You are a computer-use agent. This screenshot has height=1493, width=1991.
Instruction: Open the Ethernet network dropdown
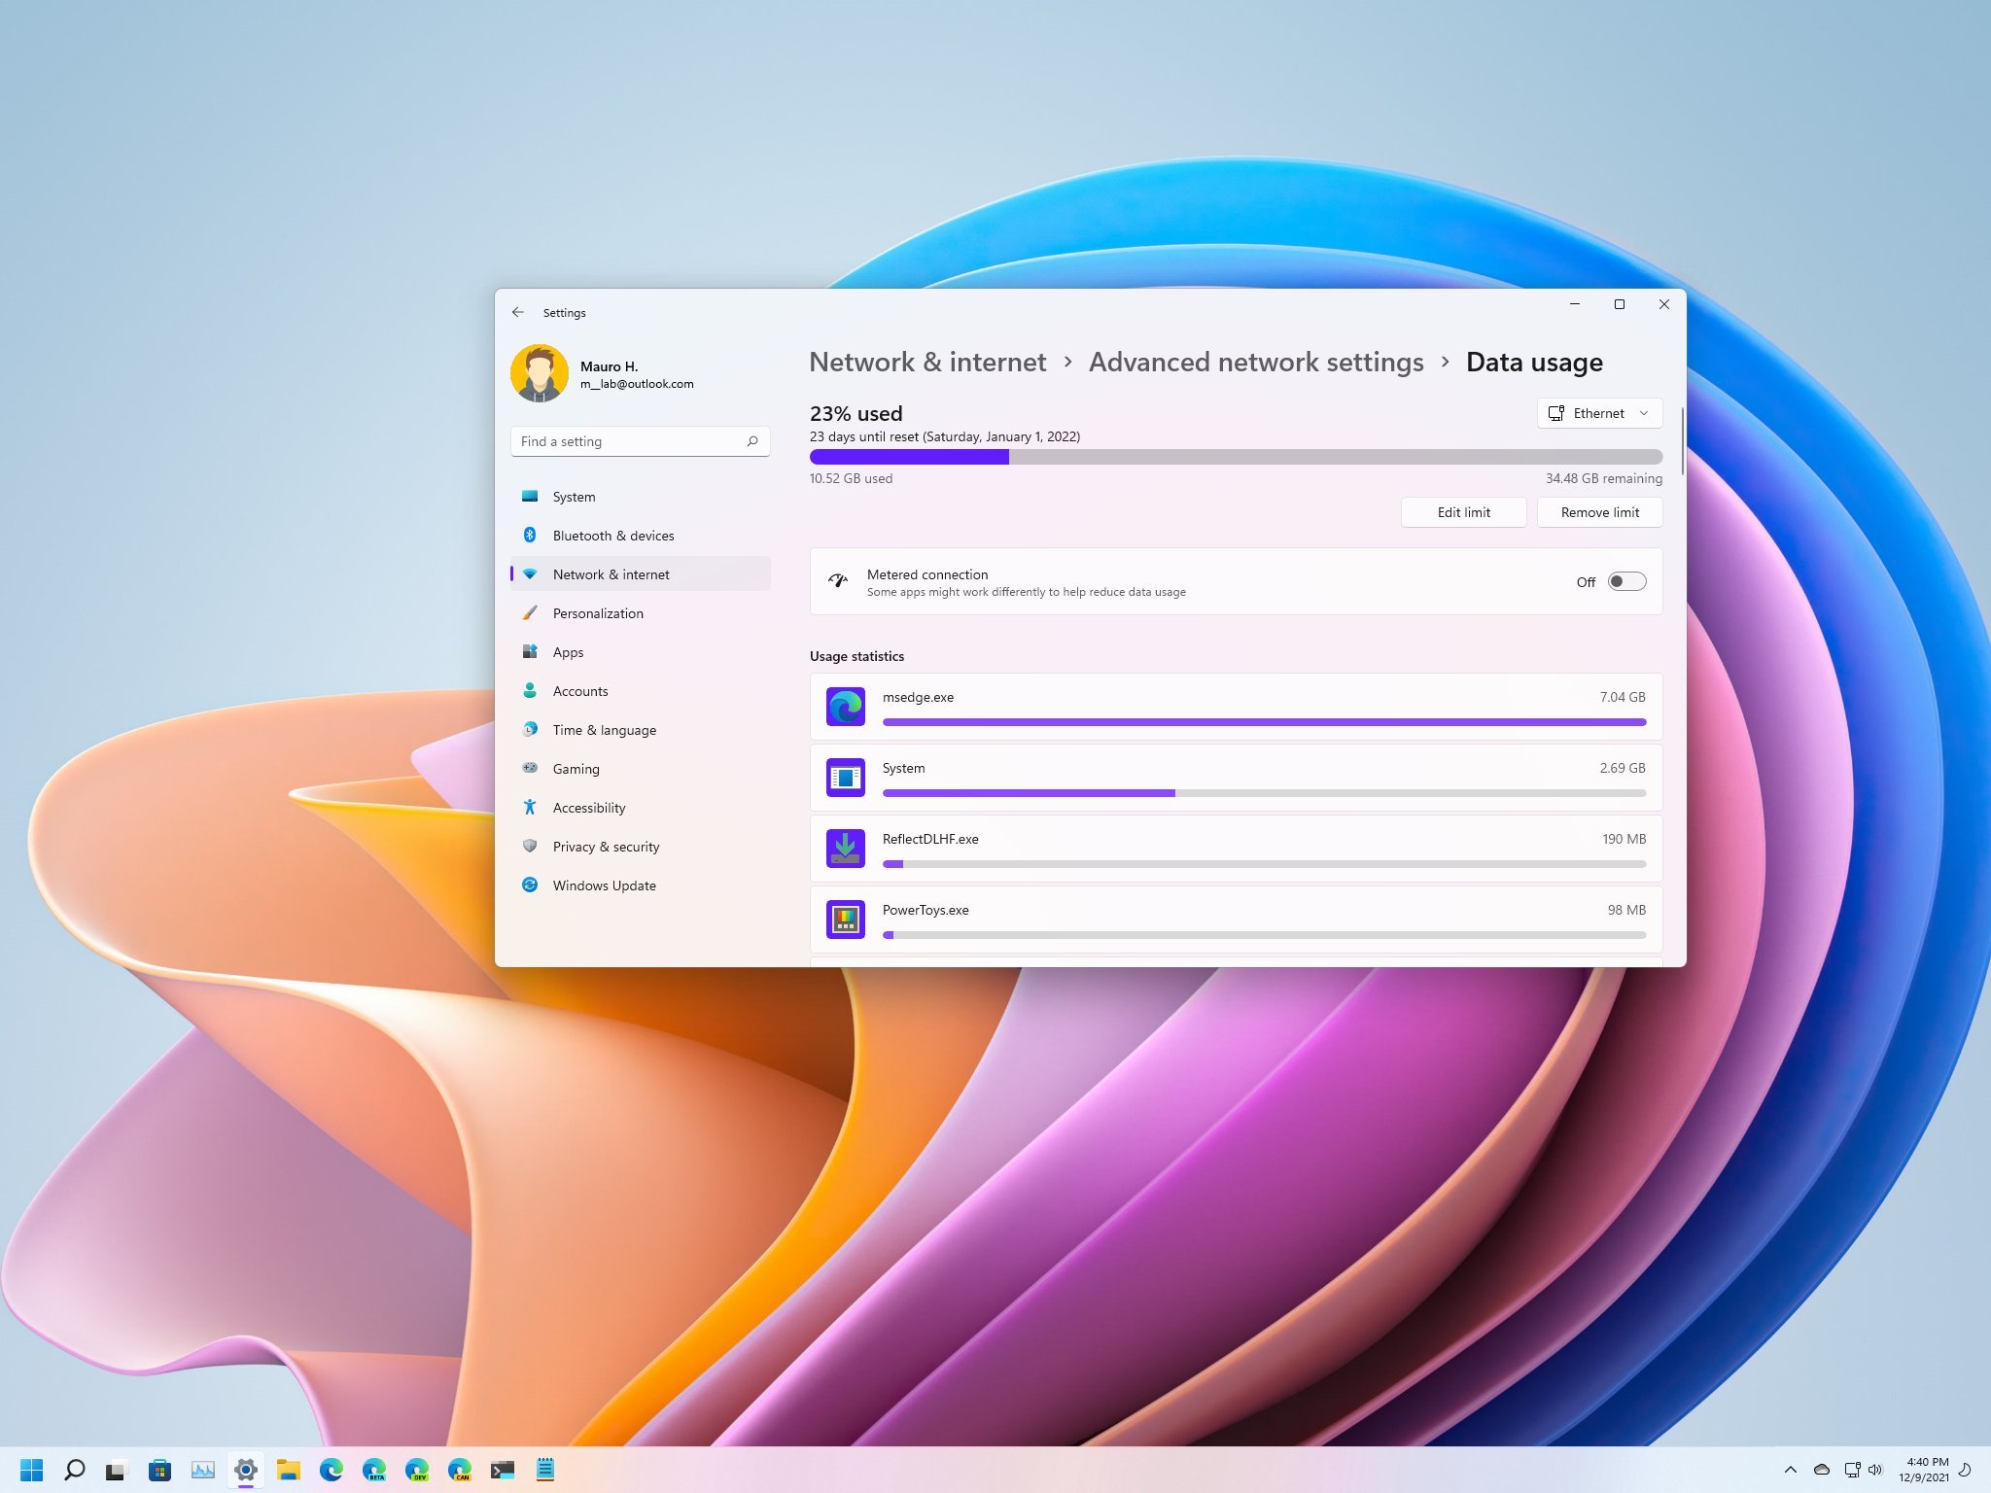click(1599, 413)
